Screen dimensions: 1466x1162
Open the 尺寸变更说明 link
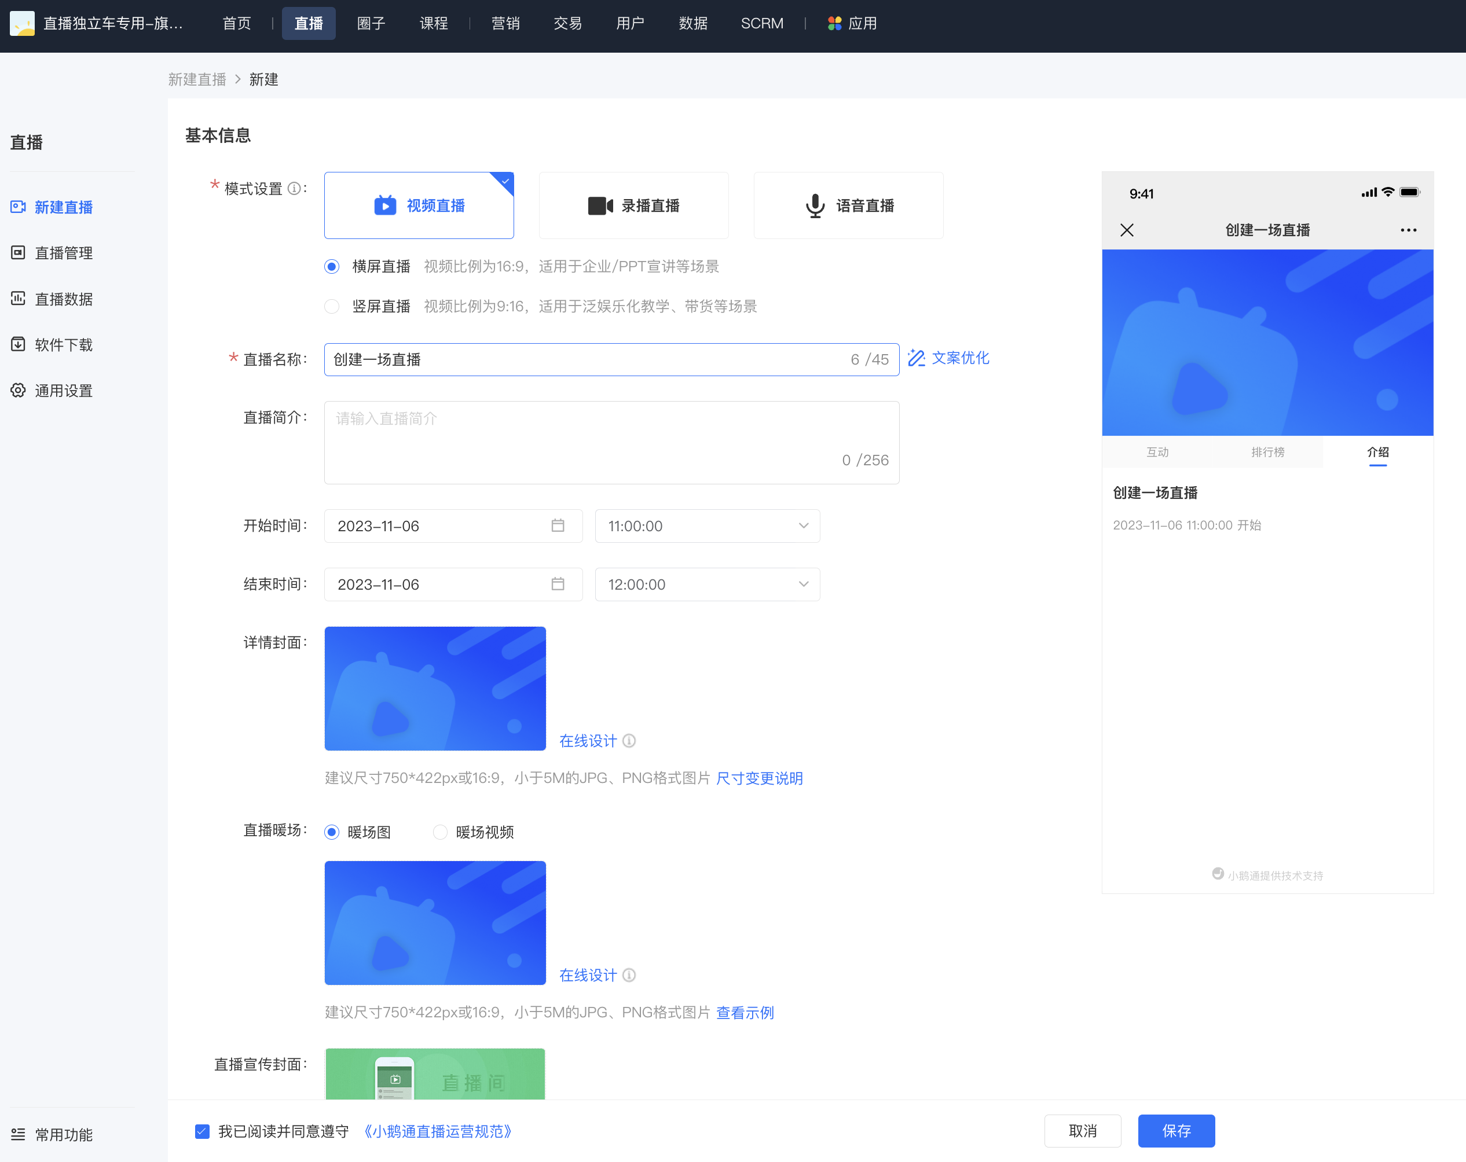click(760, 778)
